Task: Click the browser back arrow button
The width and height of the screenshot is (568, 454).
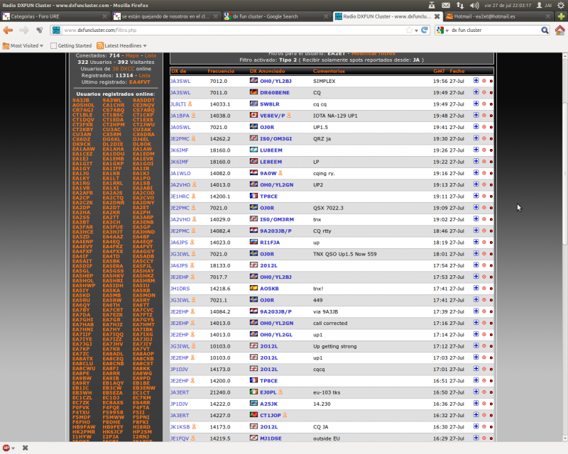Action: pyautogui.click(x=9, y=30)
